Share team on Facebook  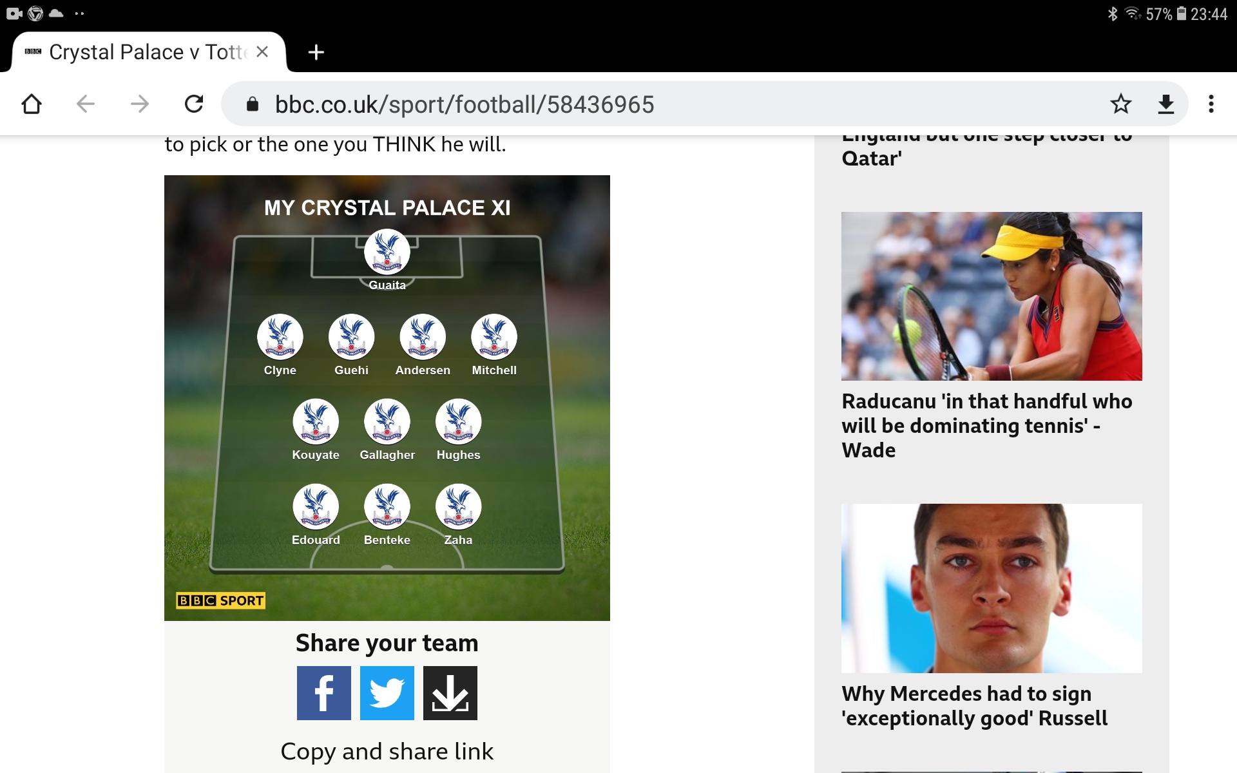323,692
